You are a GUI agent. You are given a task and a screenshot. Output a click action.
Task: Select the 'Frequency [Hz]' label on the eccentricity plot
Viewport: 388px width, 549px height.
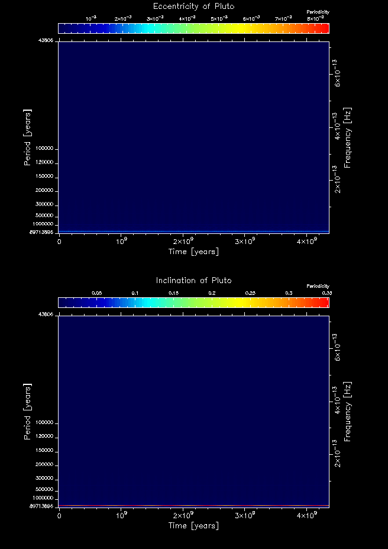point(348,140)
